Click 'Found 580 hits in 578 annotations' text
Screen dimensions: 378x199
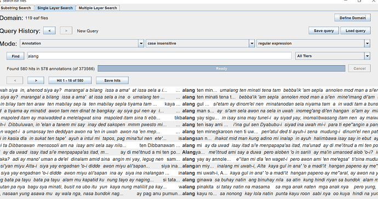pos(50,68)
